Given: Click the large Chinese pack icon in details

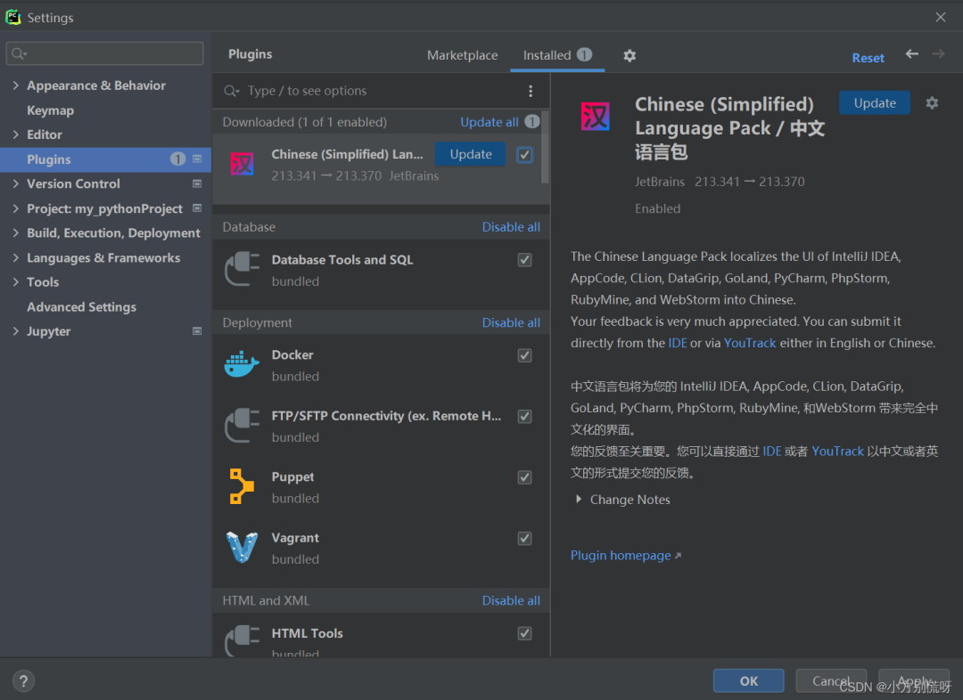Looking at the screenshot, I should coord(595,116).
